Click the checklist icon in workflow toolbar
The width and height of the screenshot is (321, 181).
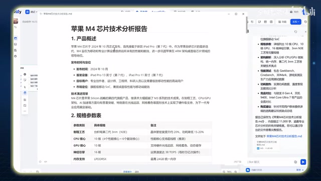pyautogui.click(x=252, y=22)
